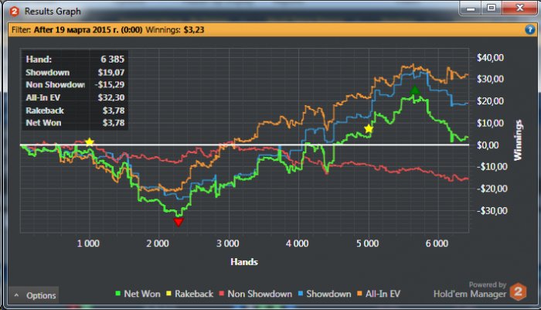
Task: Click the '3 000' x-axis label
Action: coord(228,244)
